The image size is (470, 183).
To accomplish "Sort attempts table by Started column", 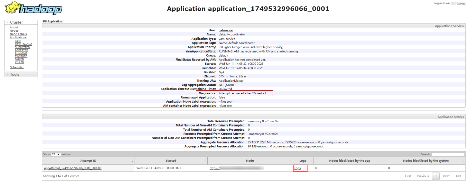I will 171,161.
